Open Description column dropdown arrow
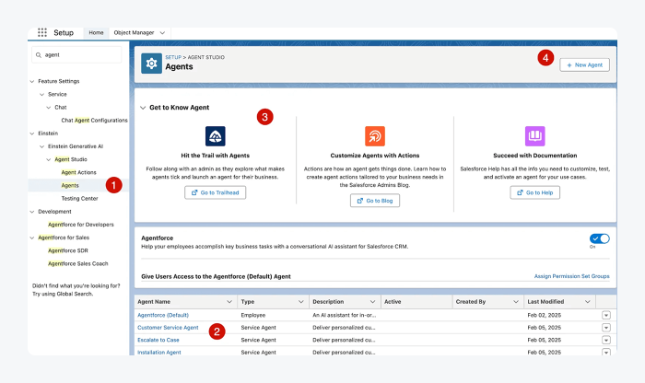The width and height of the screenshot is (645, 383). 372,302
